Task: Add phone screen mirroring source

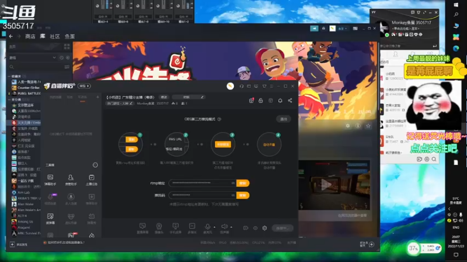Action: click(176, 228)
